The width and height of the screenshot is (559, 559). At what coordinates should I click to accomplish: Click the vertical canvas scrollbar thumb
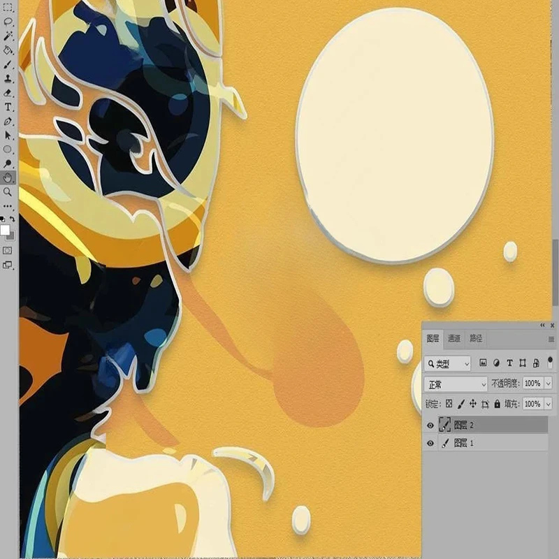[556, 273]
